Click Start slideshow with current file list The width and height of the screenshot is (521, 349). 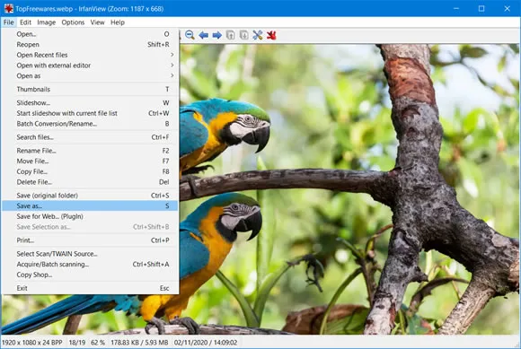(x=90, y=113)
